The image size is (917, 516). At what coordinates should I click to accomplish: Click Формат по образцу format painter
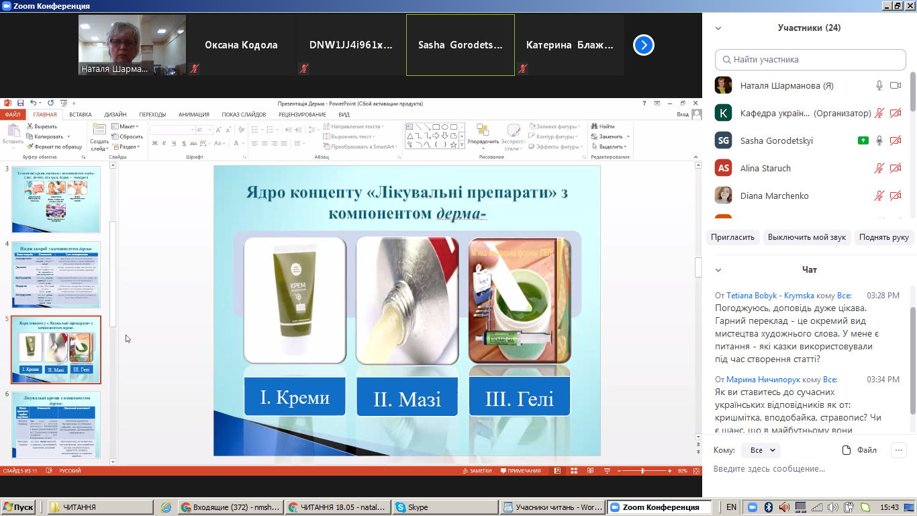click(x=54, y=146)
